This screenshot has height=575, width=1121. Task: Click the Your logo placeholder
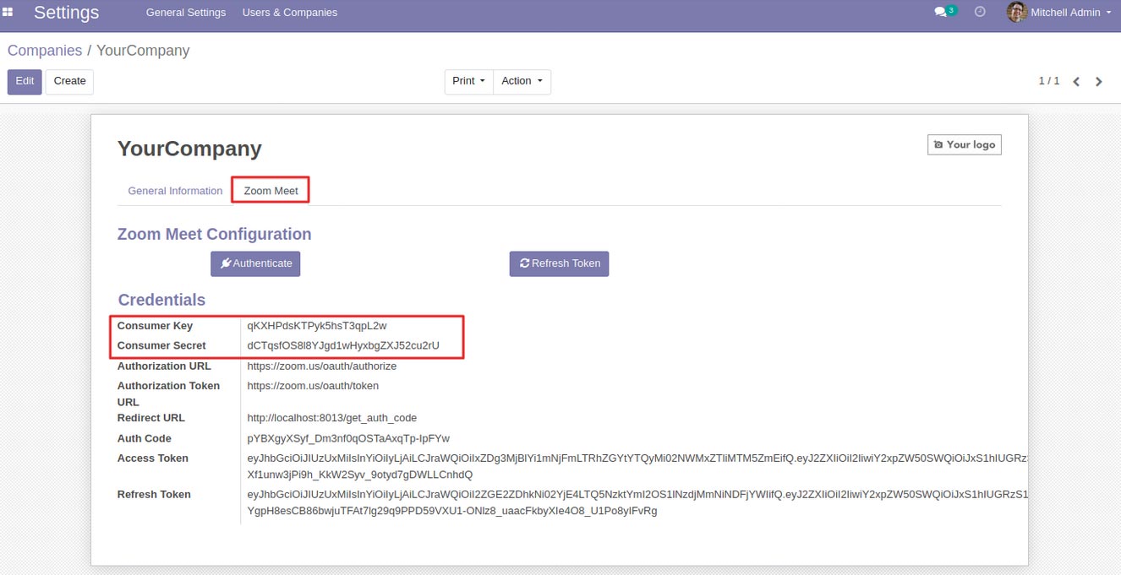965,145
